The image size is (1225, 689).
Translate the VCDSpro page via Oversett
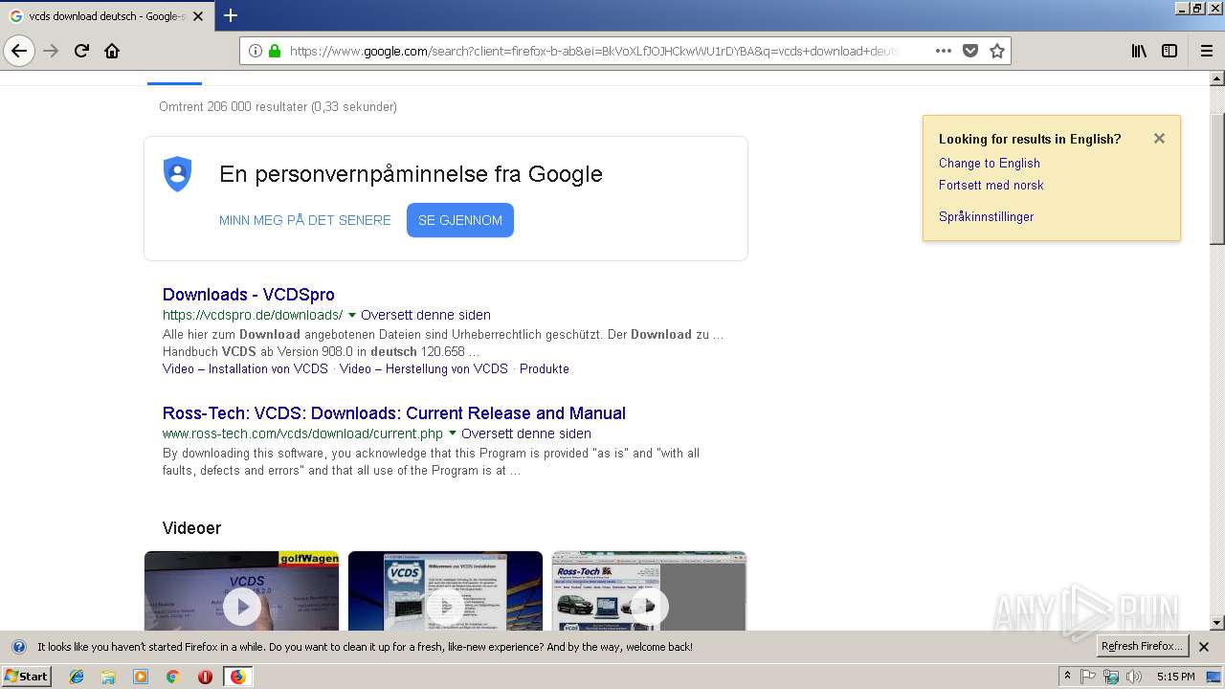[x=426, y=315]
